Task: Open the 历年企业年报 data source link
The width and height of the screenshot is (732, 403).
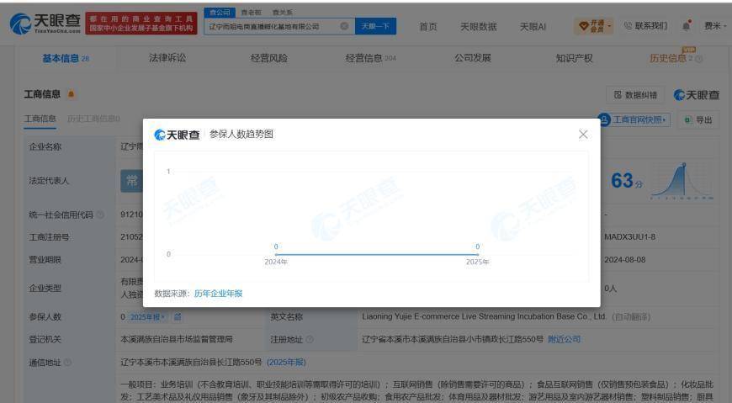Action: pos(218,294)
